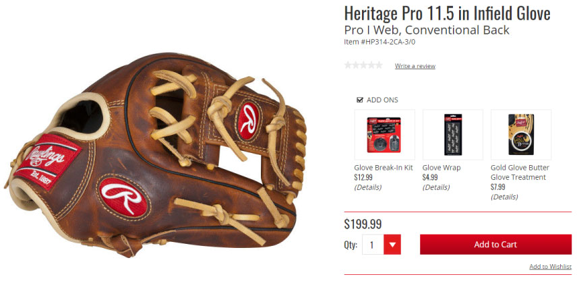Open the quantity dropdown arrow
The image size is (577, 283).
point(392,245)
